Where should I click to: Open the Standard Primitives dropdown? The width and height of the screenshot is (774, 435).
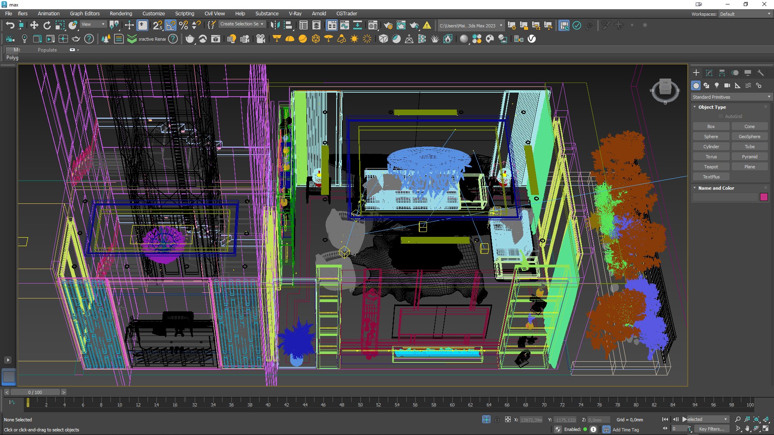731,97
